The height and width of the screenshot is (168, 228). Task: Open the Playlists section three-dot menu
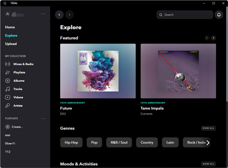pyautogui.click(x=43, y=119)
